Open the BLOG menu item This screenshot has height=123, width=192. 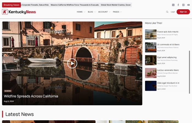[x=90, y=12]
